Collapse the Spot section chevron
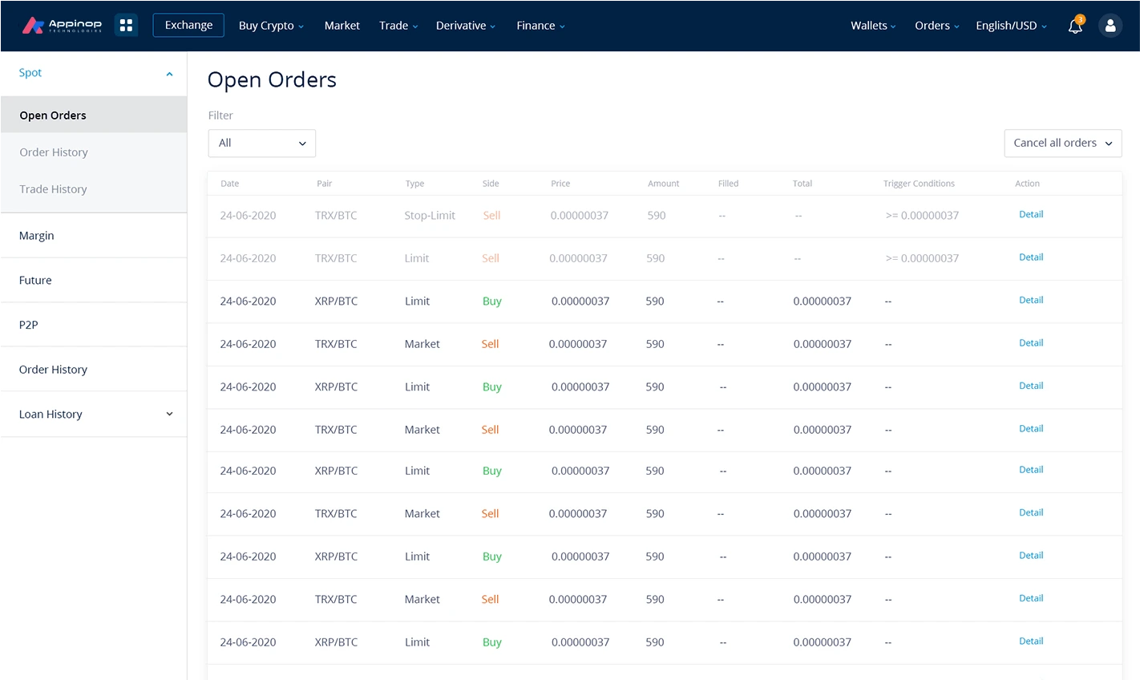This screenshot has width=1140, height=680. [169, 74]
